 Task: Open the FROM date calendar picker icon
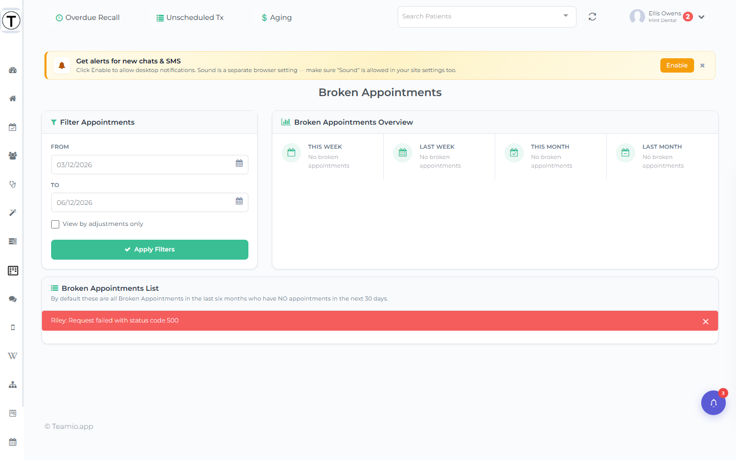click(x=239, y=164)
